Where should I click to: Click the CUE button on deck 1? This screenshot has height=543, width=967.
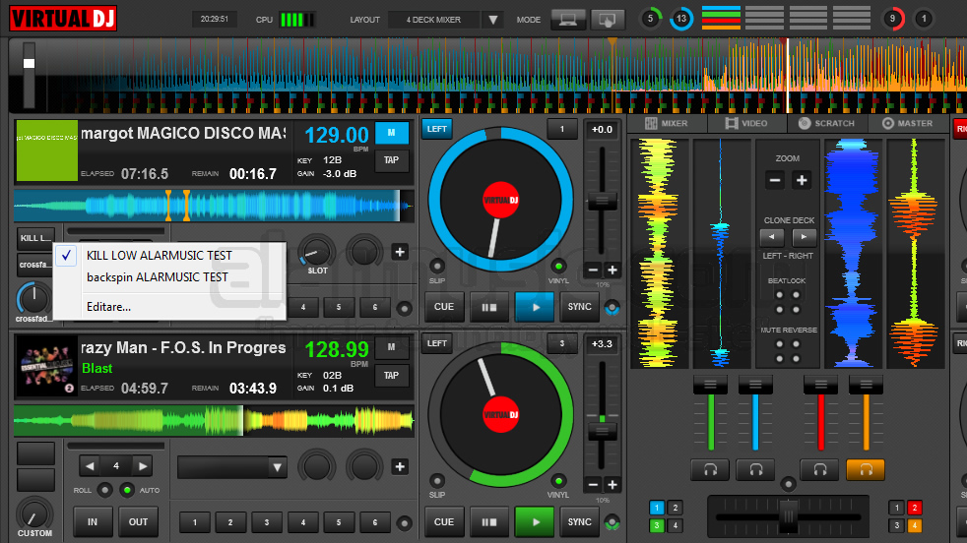pyautogui.click(x=444, y=307)
